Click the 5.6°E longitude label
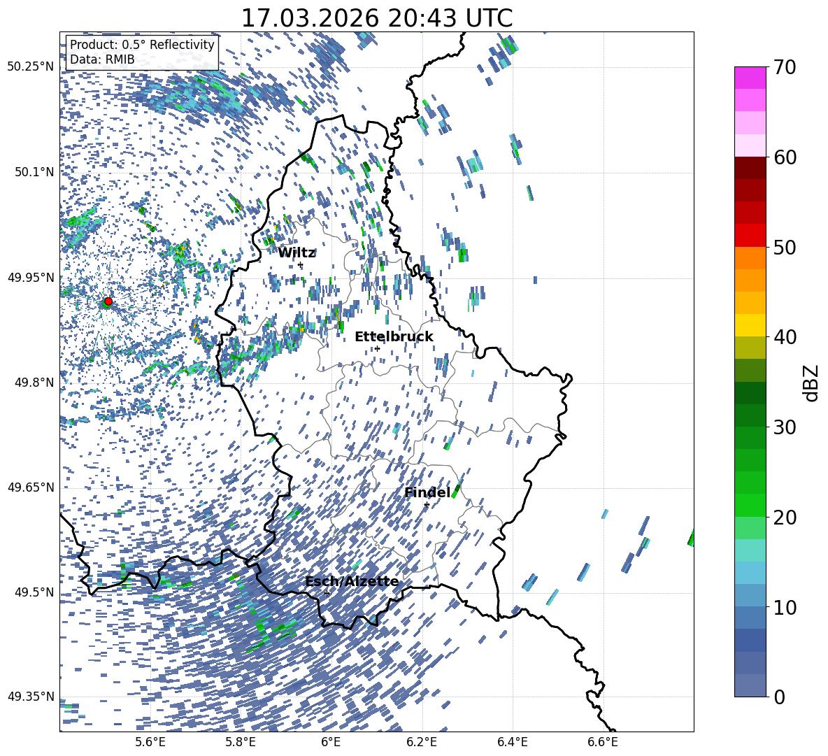 150,742
